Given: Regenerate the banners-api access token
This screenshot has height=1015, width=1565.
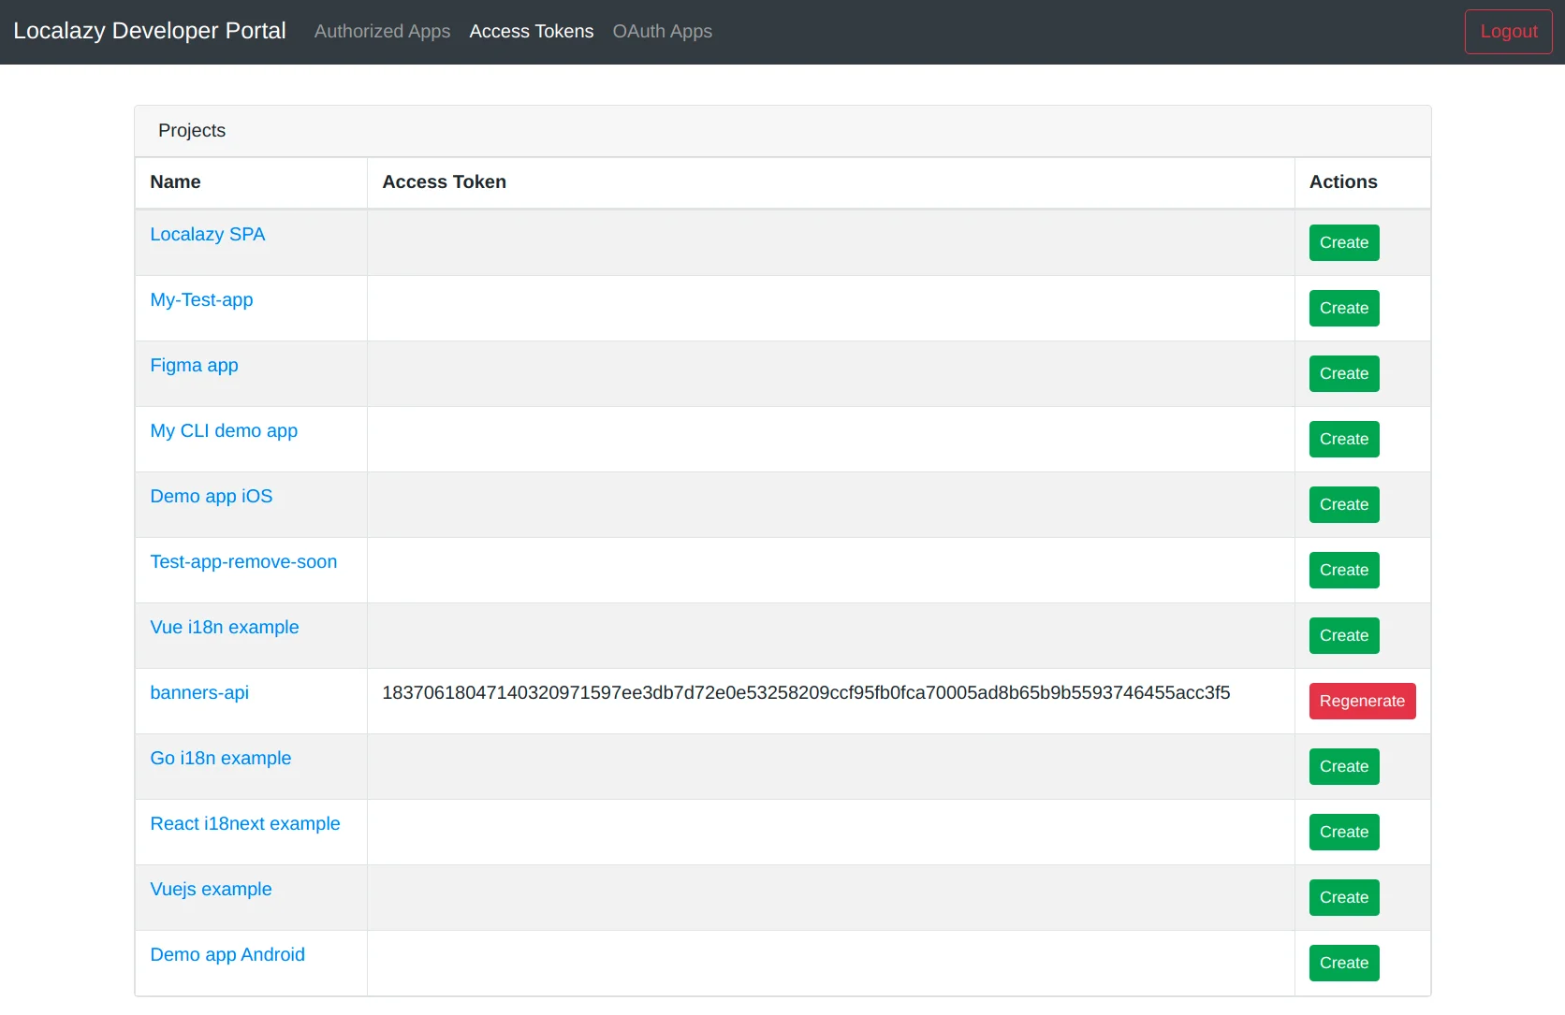Looking at the screenshot, I should 1361,702.
